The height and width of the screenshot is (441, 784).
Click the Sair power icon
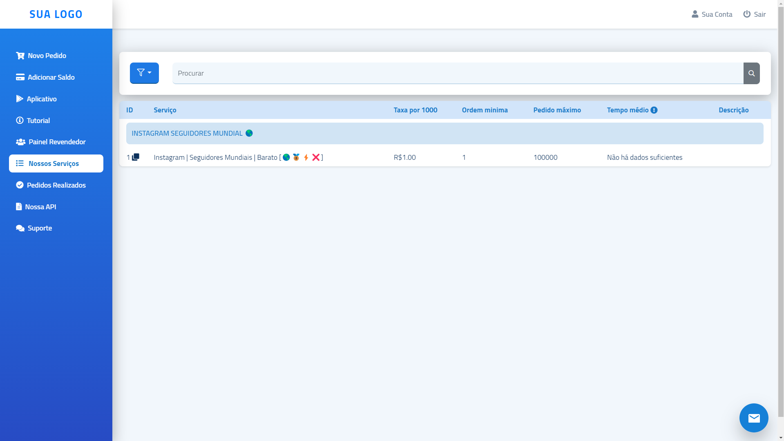[x=746, y=13]
